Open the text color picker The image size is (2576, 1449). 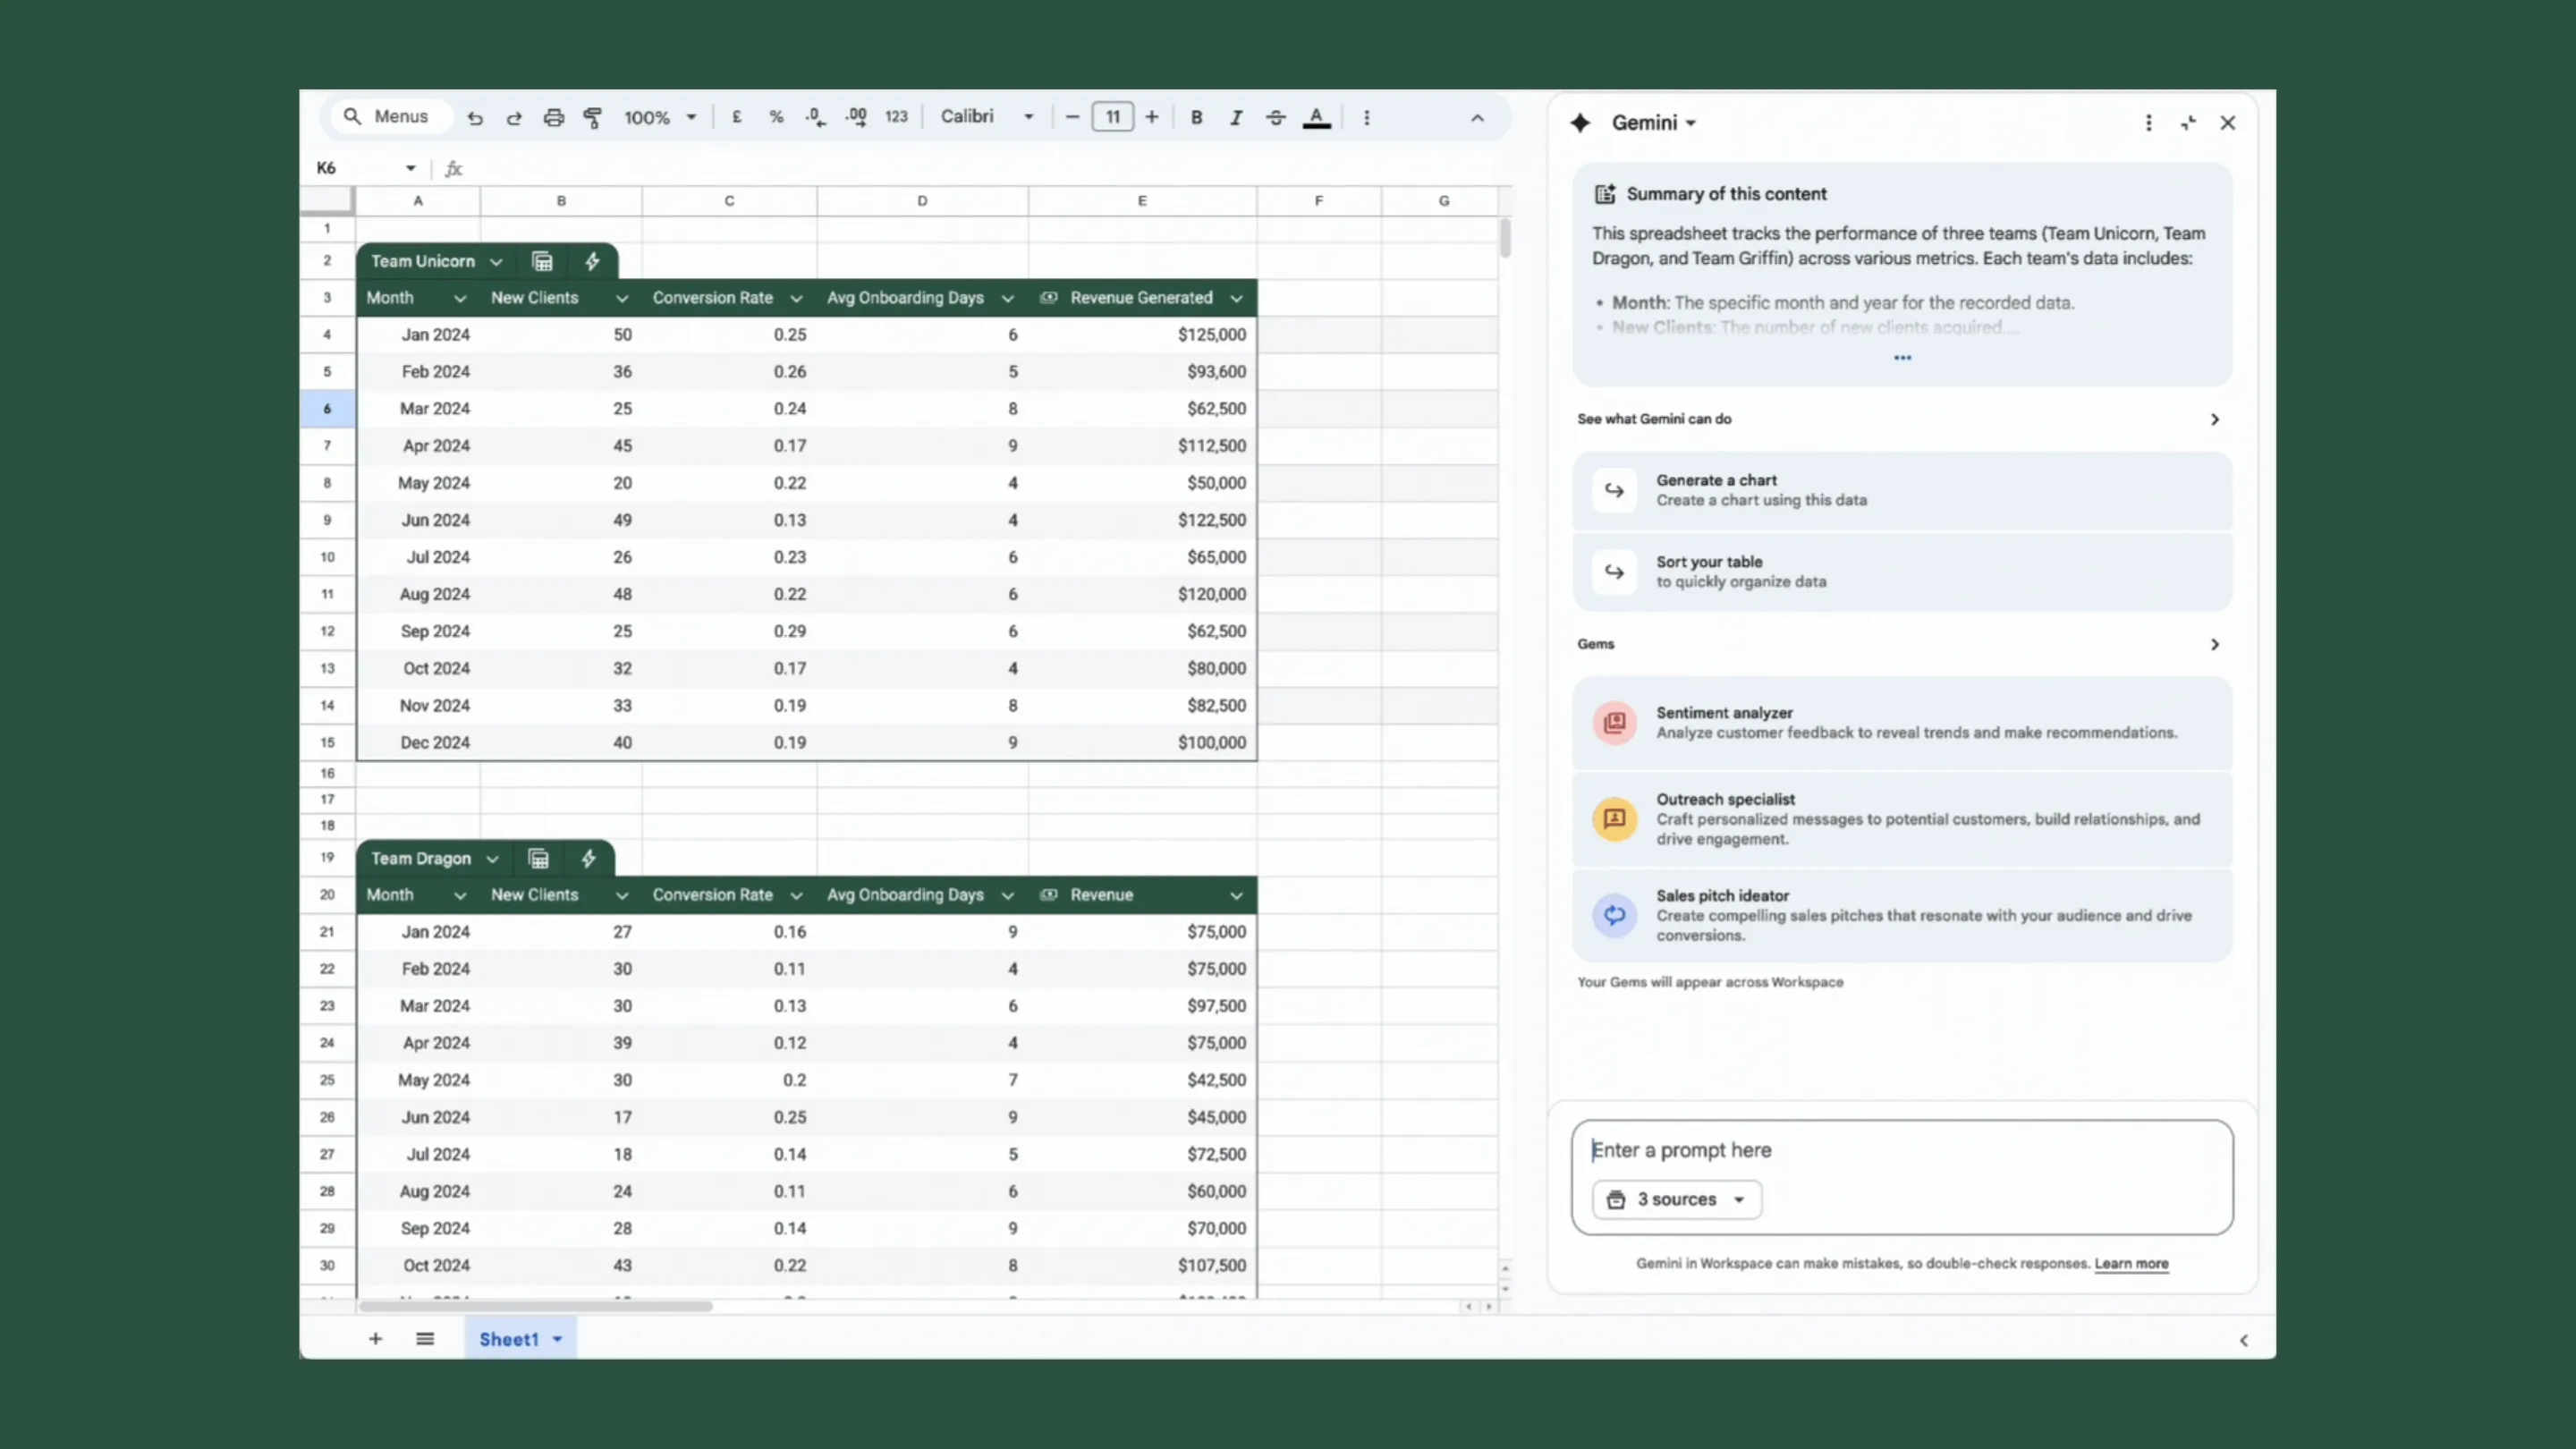click(1316, 117)
